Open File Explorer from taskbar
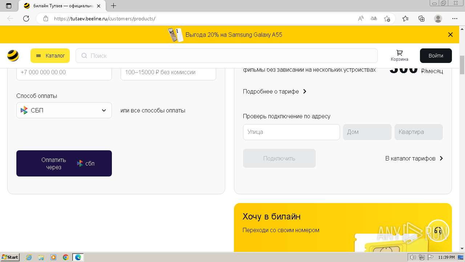 [x=41, y=257]
